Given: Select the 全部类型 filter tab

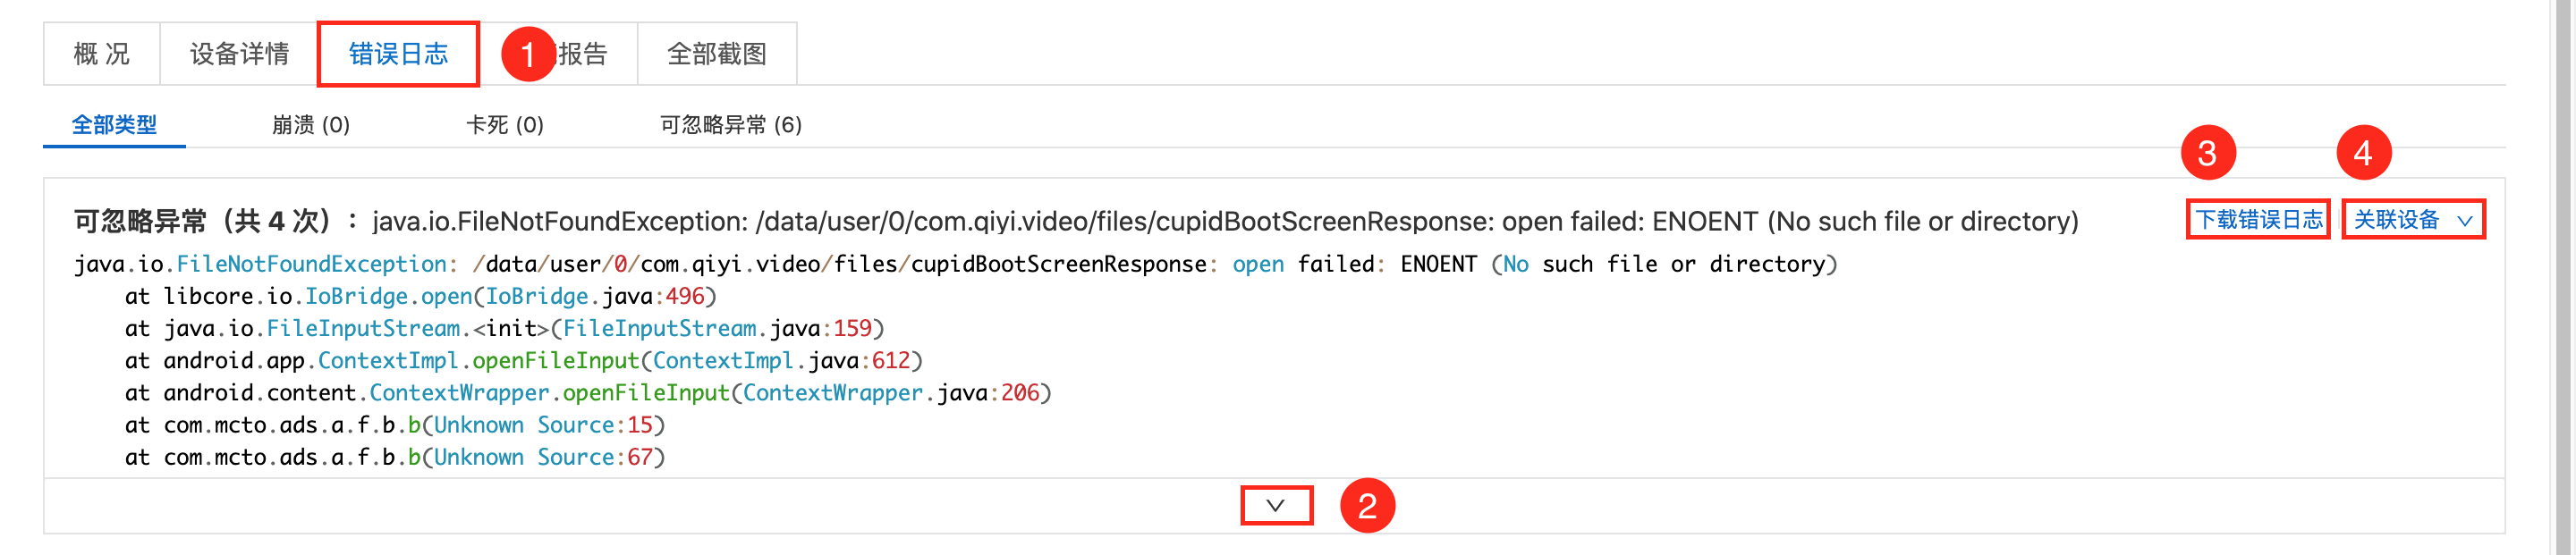Looking at the screenshot, I should pyautogui.click(x=114, y=125).
